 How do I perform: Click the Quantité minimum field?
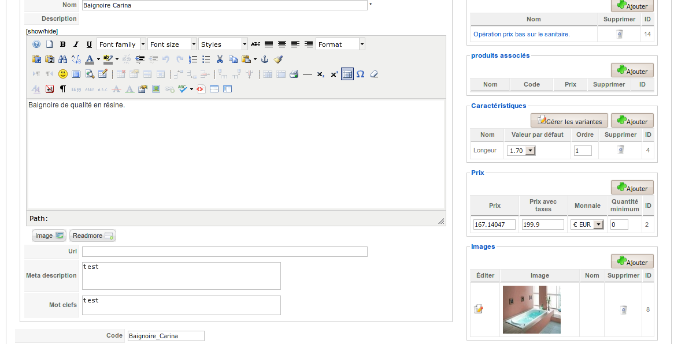[620, 225]
